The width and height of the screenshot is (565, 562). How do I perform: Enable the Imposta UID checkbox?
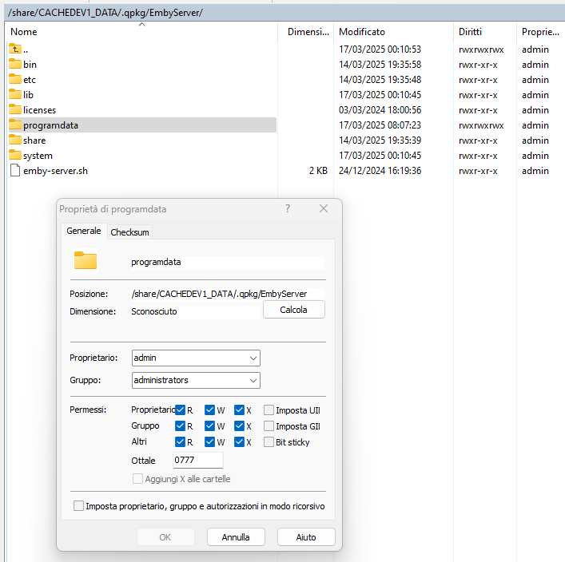click(269, 410)
